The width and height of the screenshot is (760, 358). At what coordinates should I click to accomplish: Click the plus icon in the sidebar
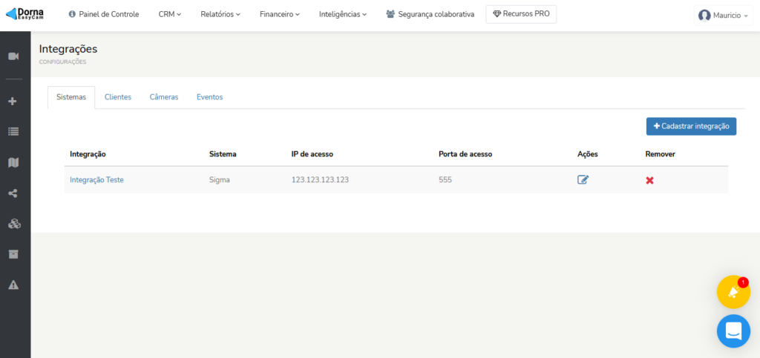tap(13, 102)
